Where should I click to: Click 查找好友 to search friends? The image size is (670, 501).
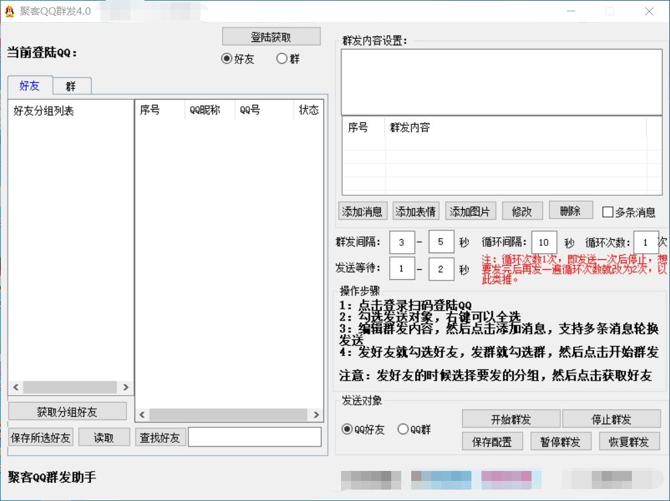coord(160,437)
